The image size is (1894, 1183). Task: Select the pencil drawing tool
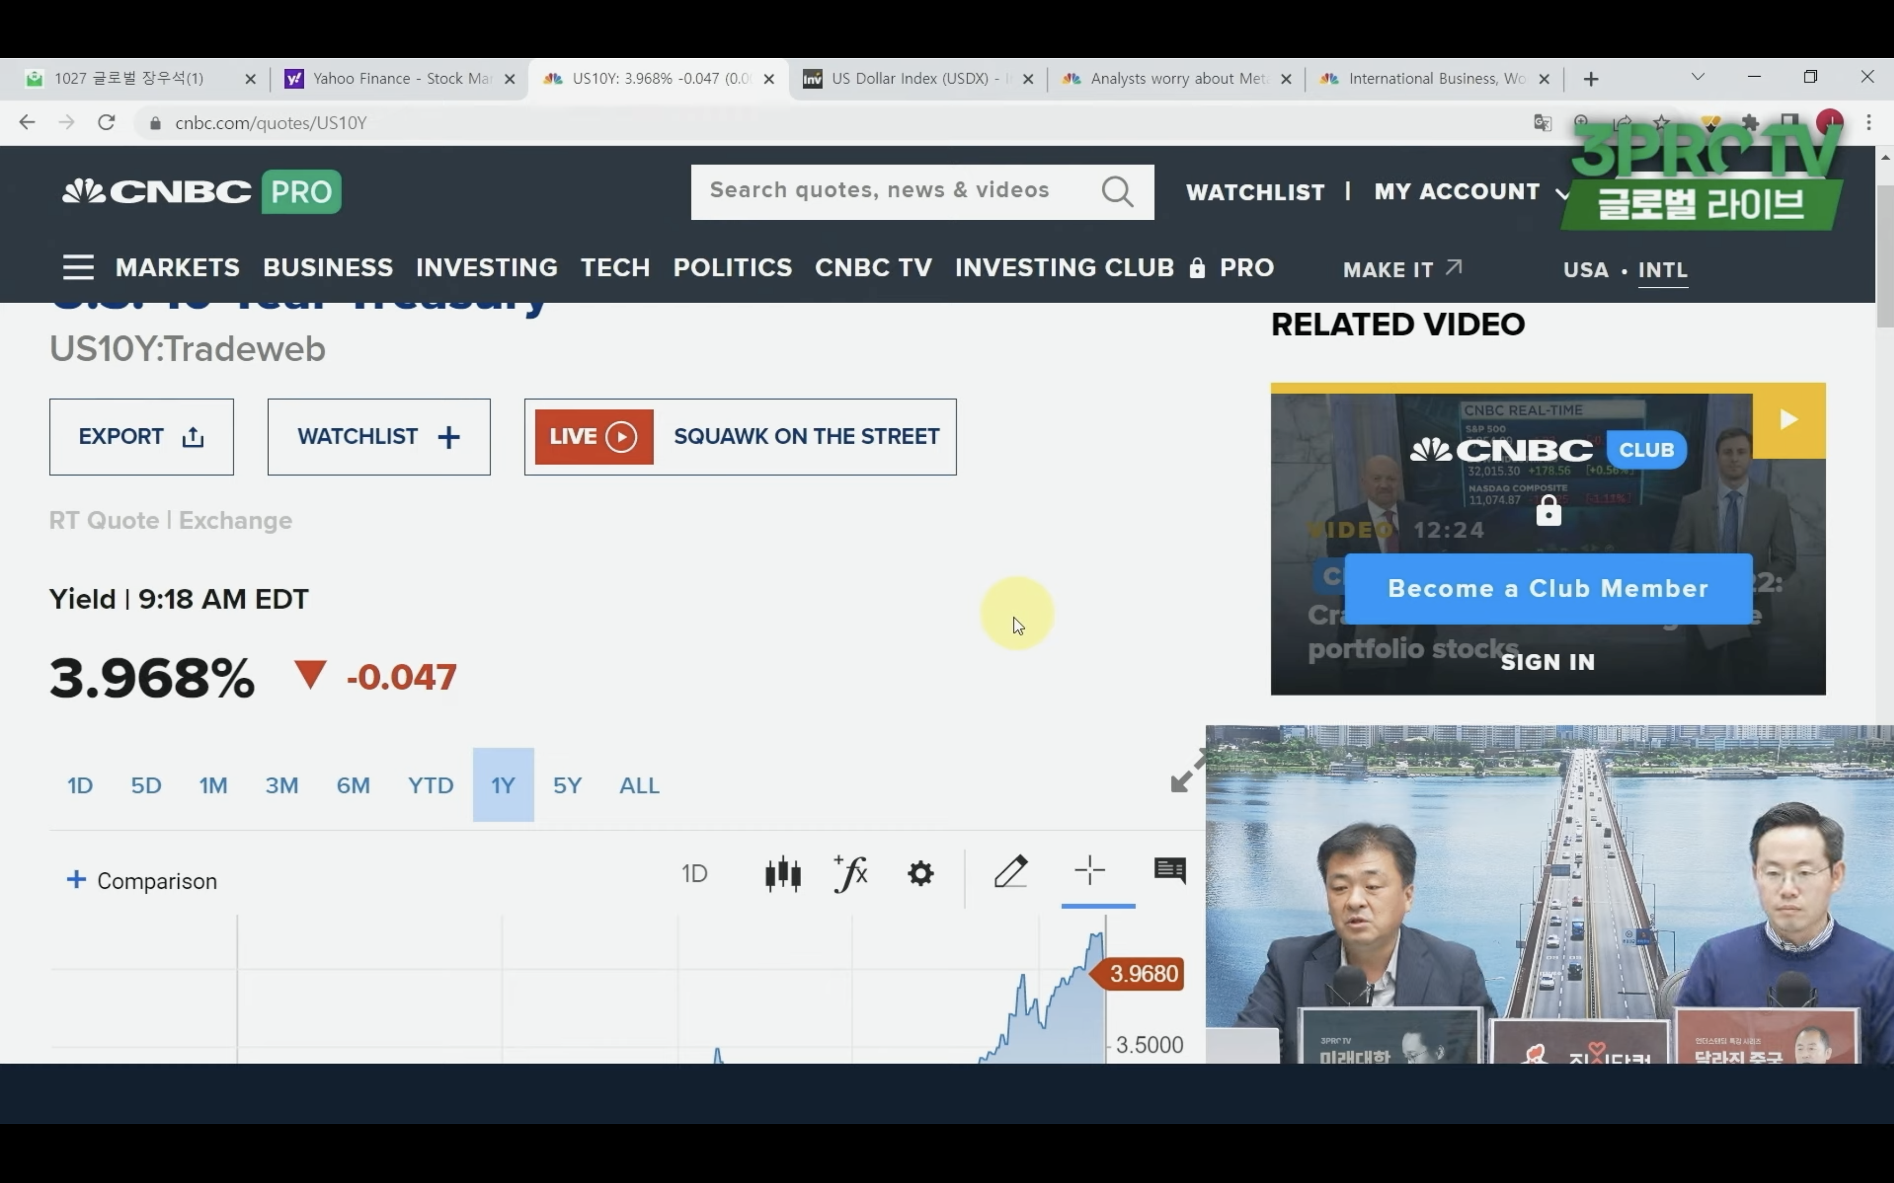[x=1010, y=871]
